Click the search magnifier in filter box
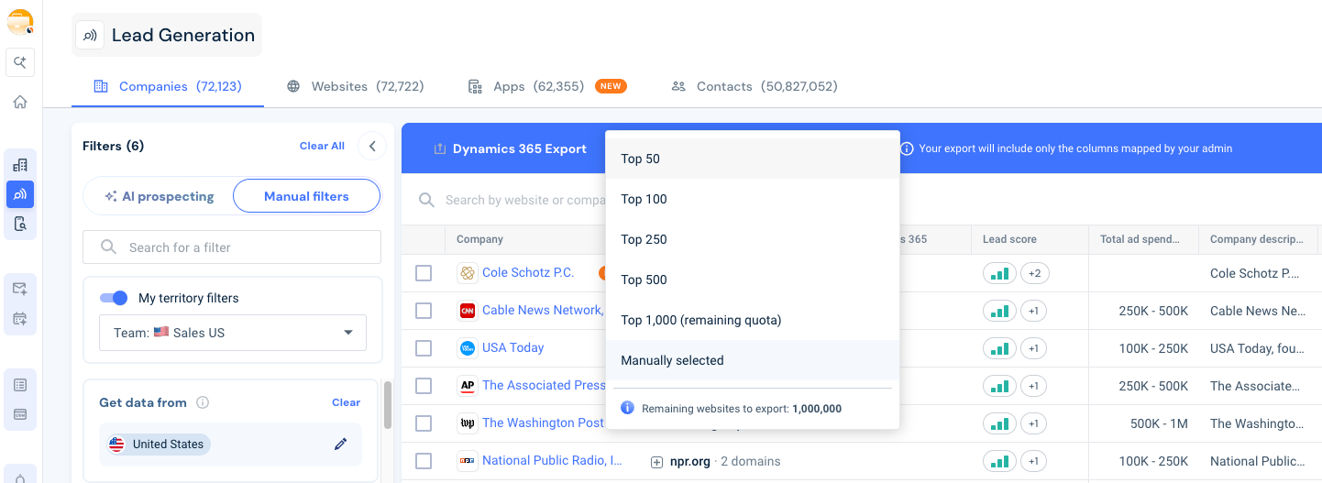 109,247
